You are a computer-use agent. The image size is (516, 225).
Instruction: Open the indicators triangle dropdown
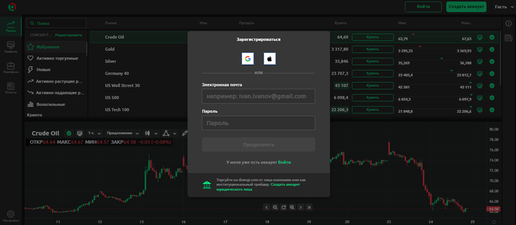[170, 133]
